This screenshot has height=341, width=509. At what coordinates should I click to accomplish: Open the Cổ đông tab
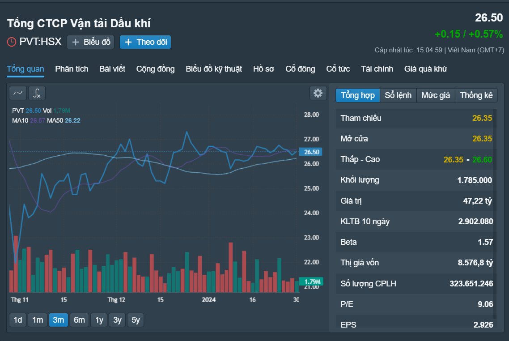click(x=300, y=69)
